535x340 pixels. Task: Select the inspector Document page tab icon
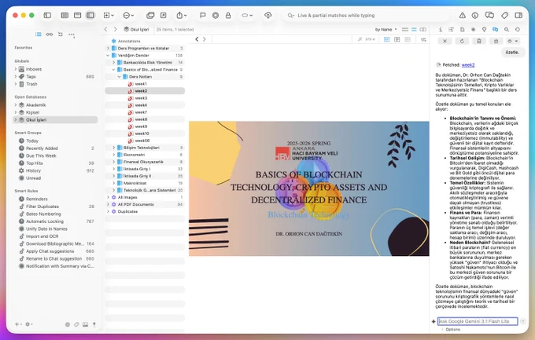click(x=463, y=30)
